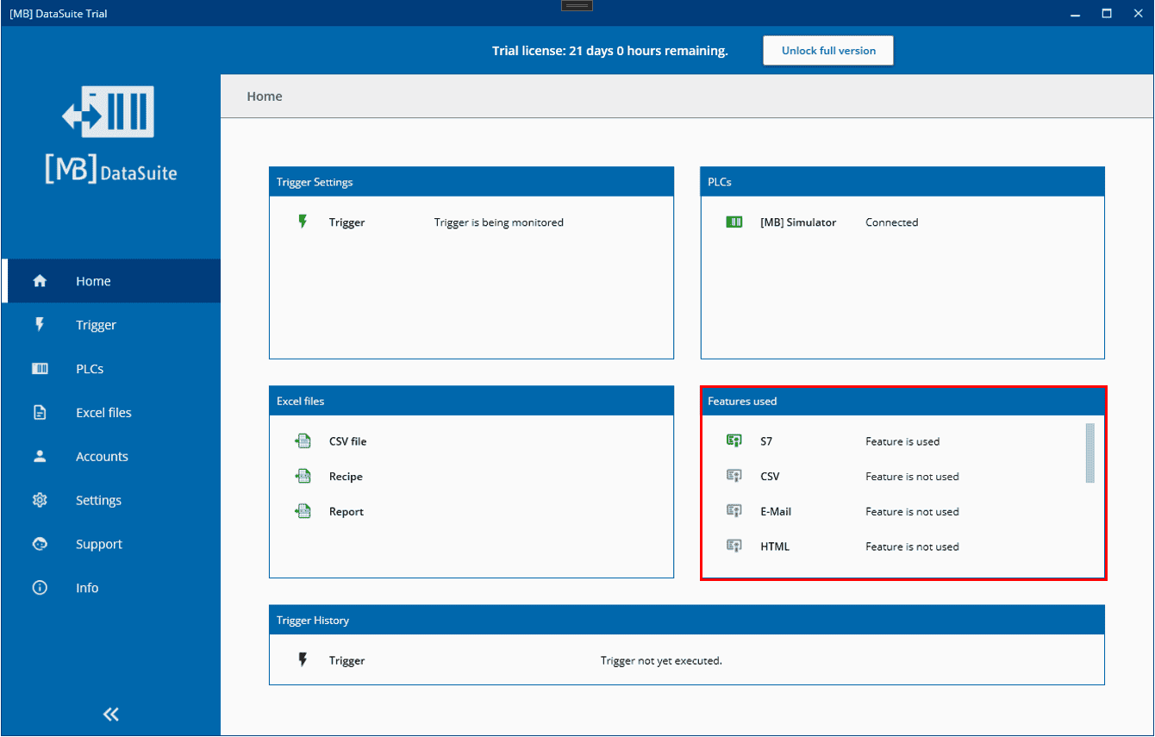Select the Report file entry
The image size is (1155, 737).
click(x=346, y=512)
